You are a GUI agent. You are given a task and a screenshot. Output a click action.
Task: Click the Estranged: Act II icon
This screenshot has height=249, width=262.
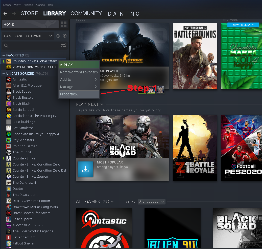[9, 237]
